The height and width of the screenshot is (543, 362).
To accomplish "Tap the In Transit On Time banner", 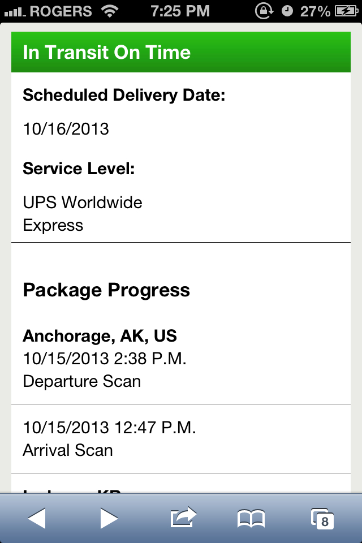I will (181, 52).
